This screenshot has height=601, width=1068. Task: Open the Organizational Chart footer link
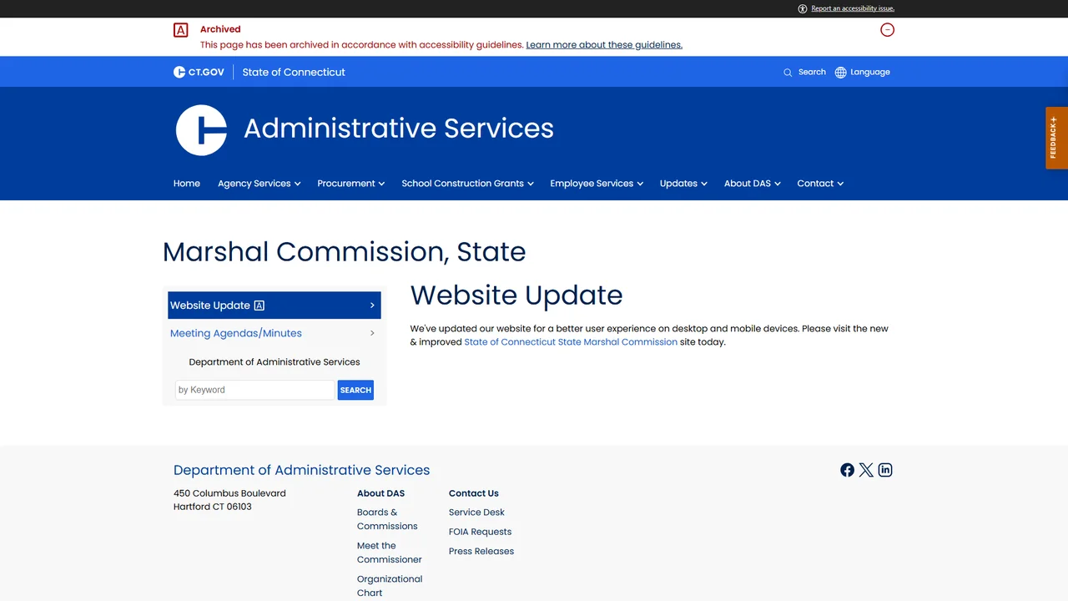390,586
